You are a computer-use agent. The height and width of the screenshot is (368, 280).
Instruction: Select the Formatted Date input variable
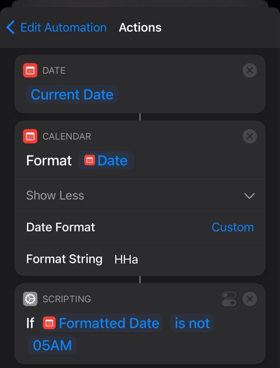[109, 323]
